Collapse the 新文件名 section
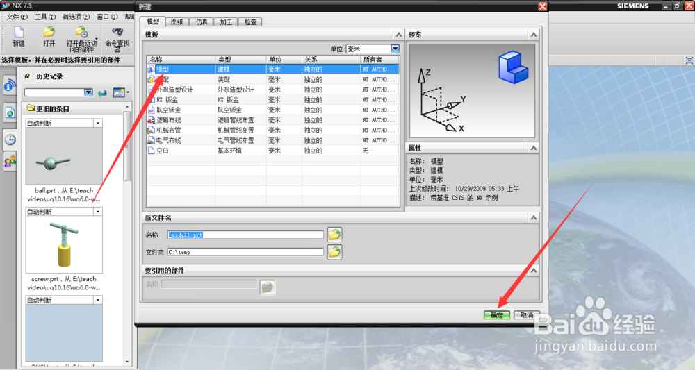Viewport: 695px width, 370px height. coord(534,217)
